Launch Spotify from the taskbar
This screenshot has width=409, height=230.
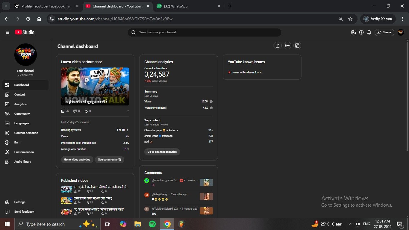pos(152,224)
